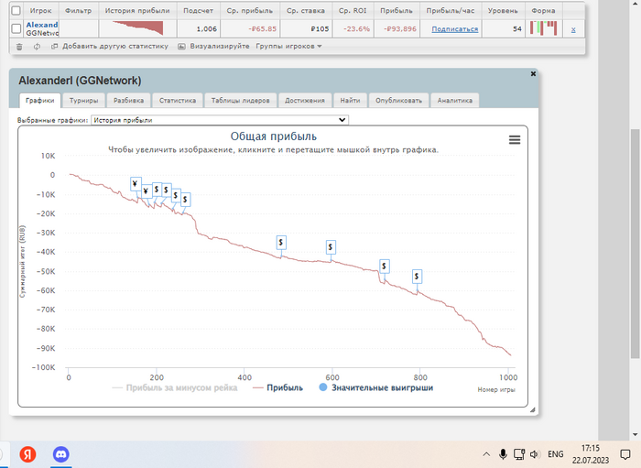Sort by 'Ср. прибыль' column header

tap(250, 11)
